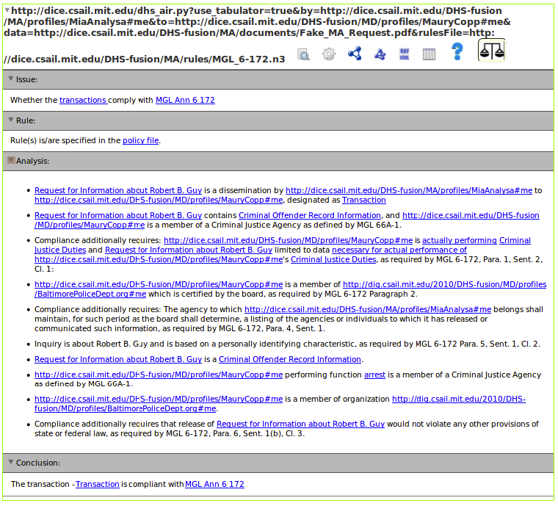The image size is (558, 506).
Task: Open 'Request for Information' link before 'is a dissemination'
Action: (118, 191)
